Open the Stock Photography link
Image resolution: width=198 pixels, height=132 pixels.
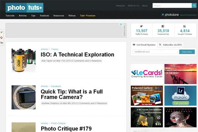point(188,15)
